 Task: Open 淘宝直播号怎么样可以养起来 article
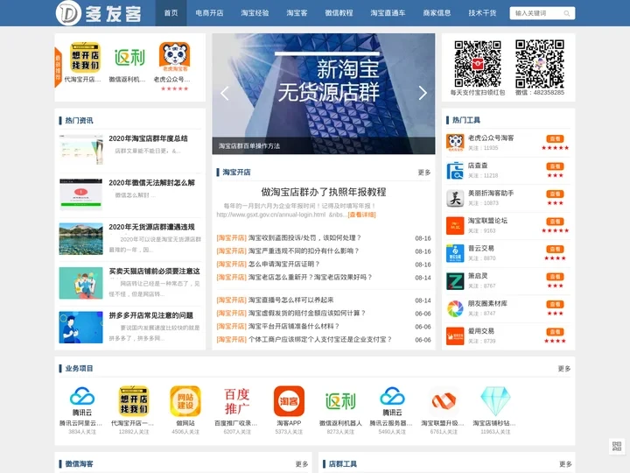click(x=290, y=300)
